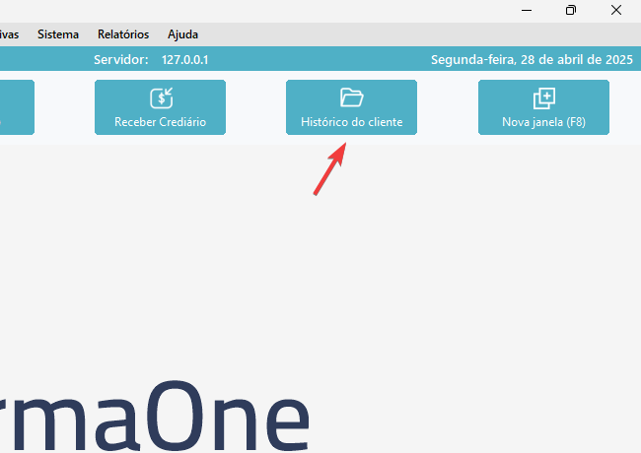The width and height of the screenshot is (641, 453).
Task: Open a Nova janela (F8)
Action: point(543,107)
